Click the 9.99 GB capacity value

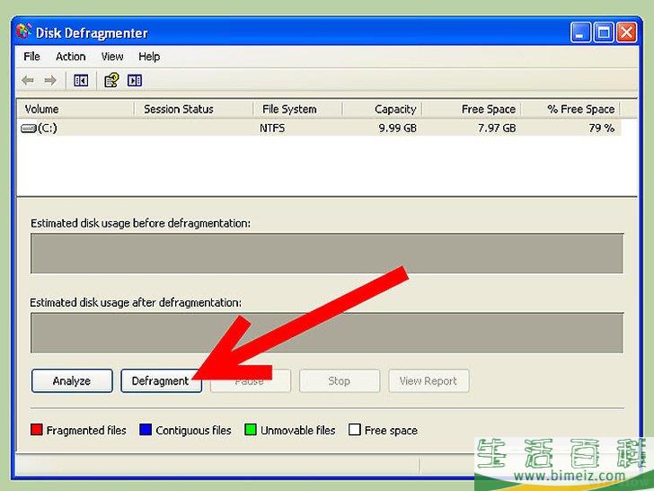click(x=397, y=129)
